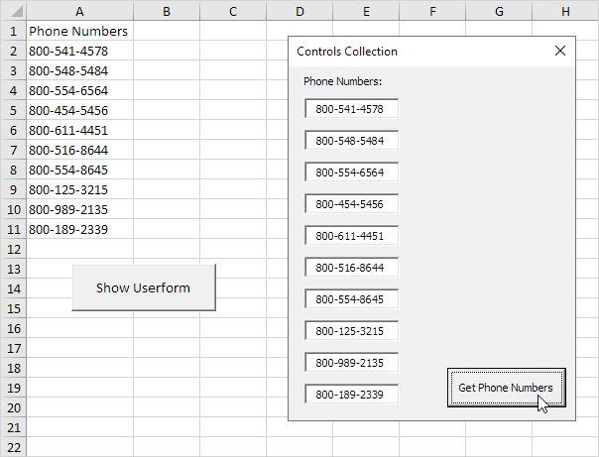Select column B header
Image resolution: width=599 pixels, height=457 pixels.
click(x=167, y=11)
